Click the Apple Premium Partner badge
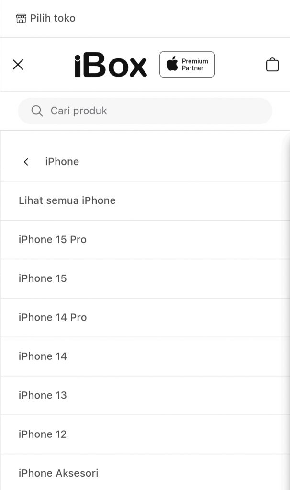 click(187, 65)
